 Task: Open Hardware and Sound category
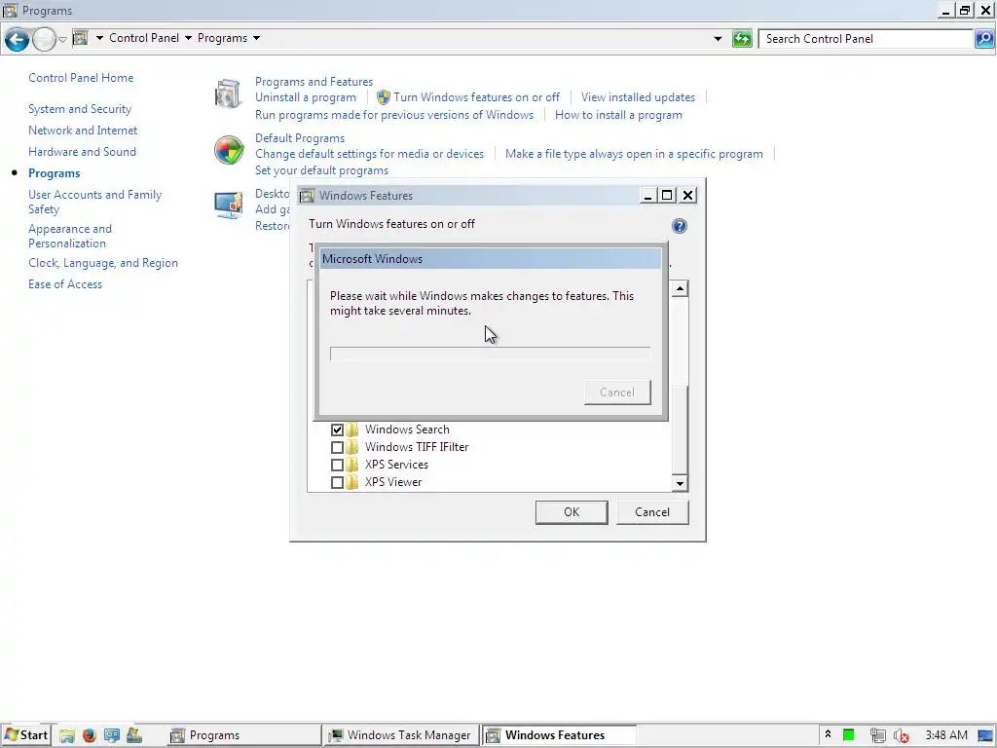[x=82, y=152]
